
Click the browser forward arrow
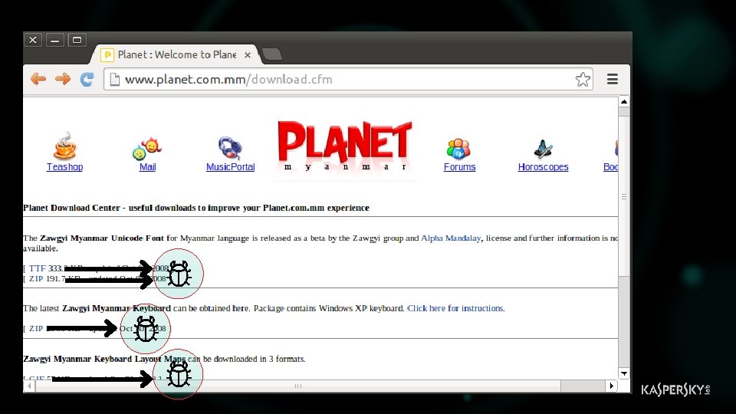[x=62, y=79]
